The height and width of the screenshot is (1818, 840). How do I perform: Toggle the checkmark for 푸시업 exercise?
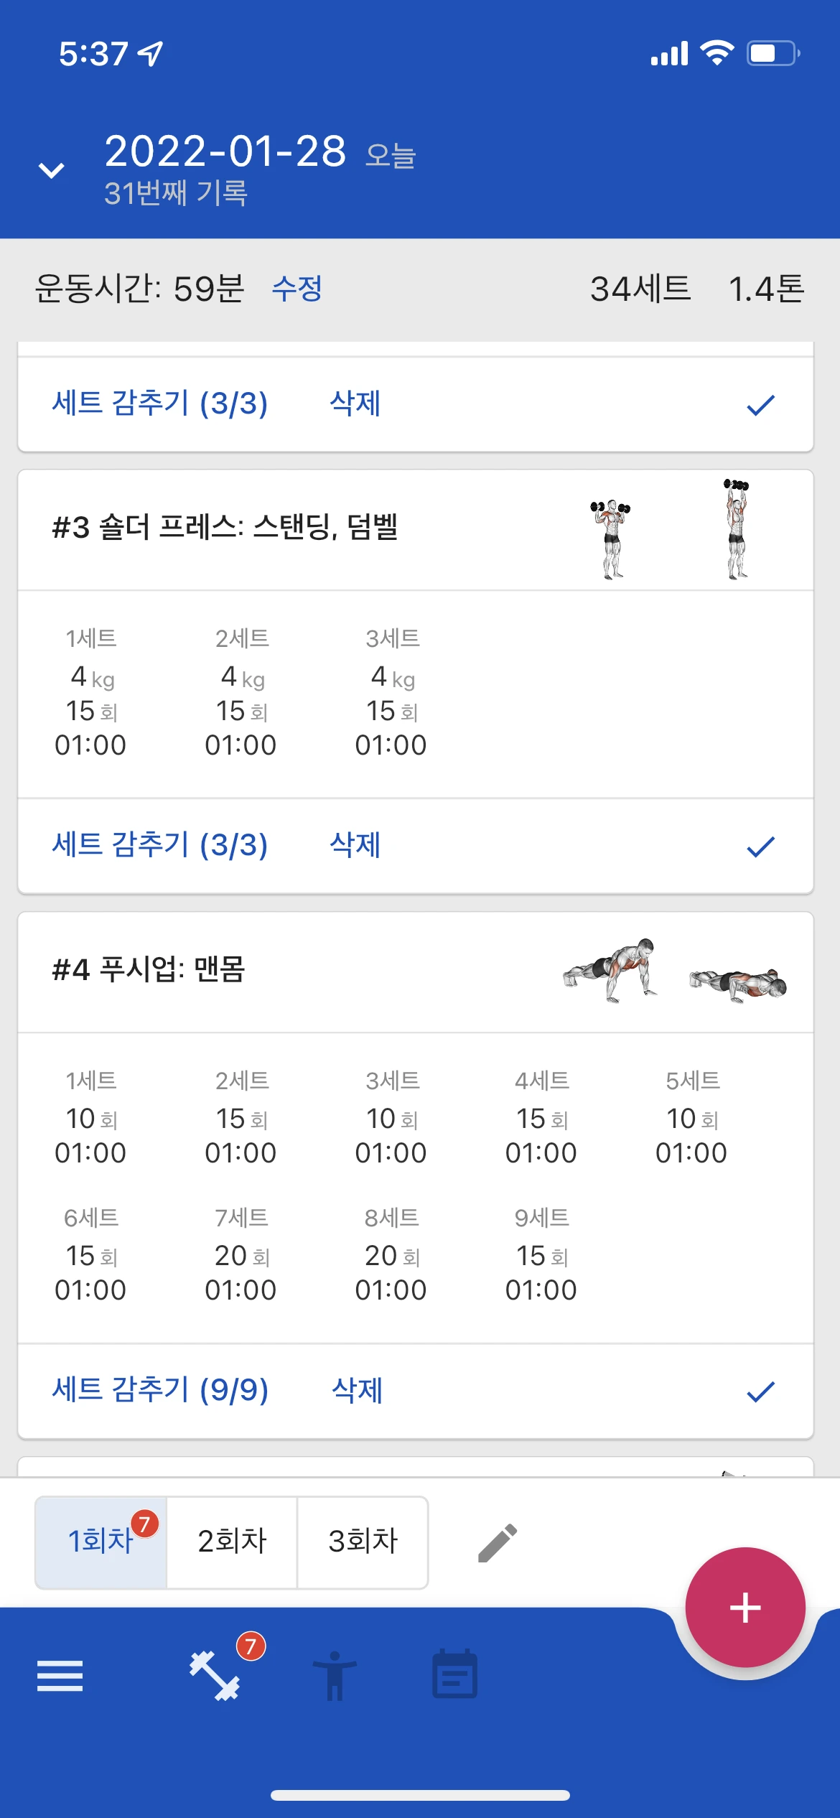pyautogui.click(x=760, y=1392)
